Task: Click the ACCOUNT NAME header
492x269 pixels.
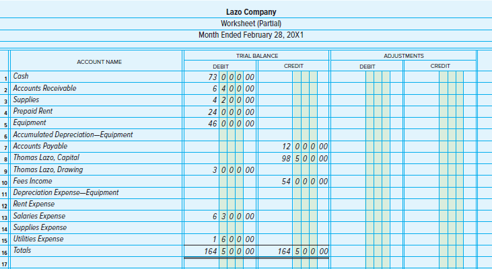Action: pyautogui.click(x=99, y=61)
